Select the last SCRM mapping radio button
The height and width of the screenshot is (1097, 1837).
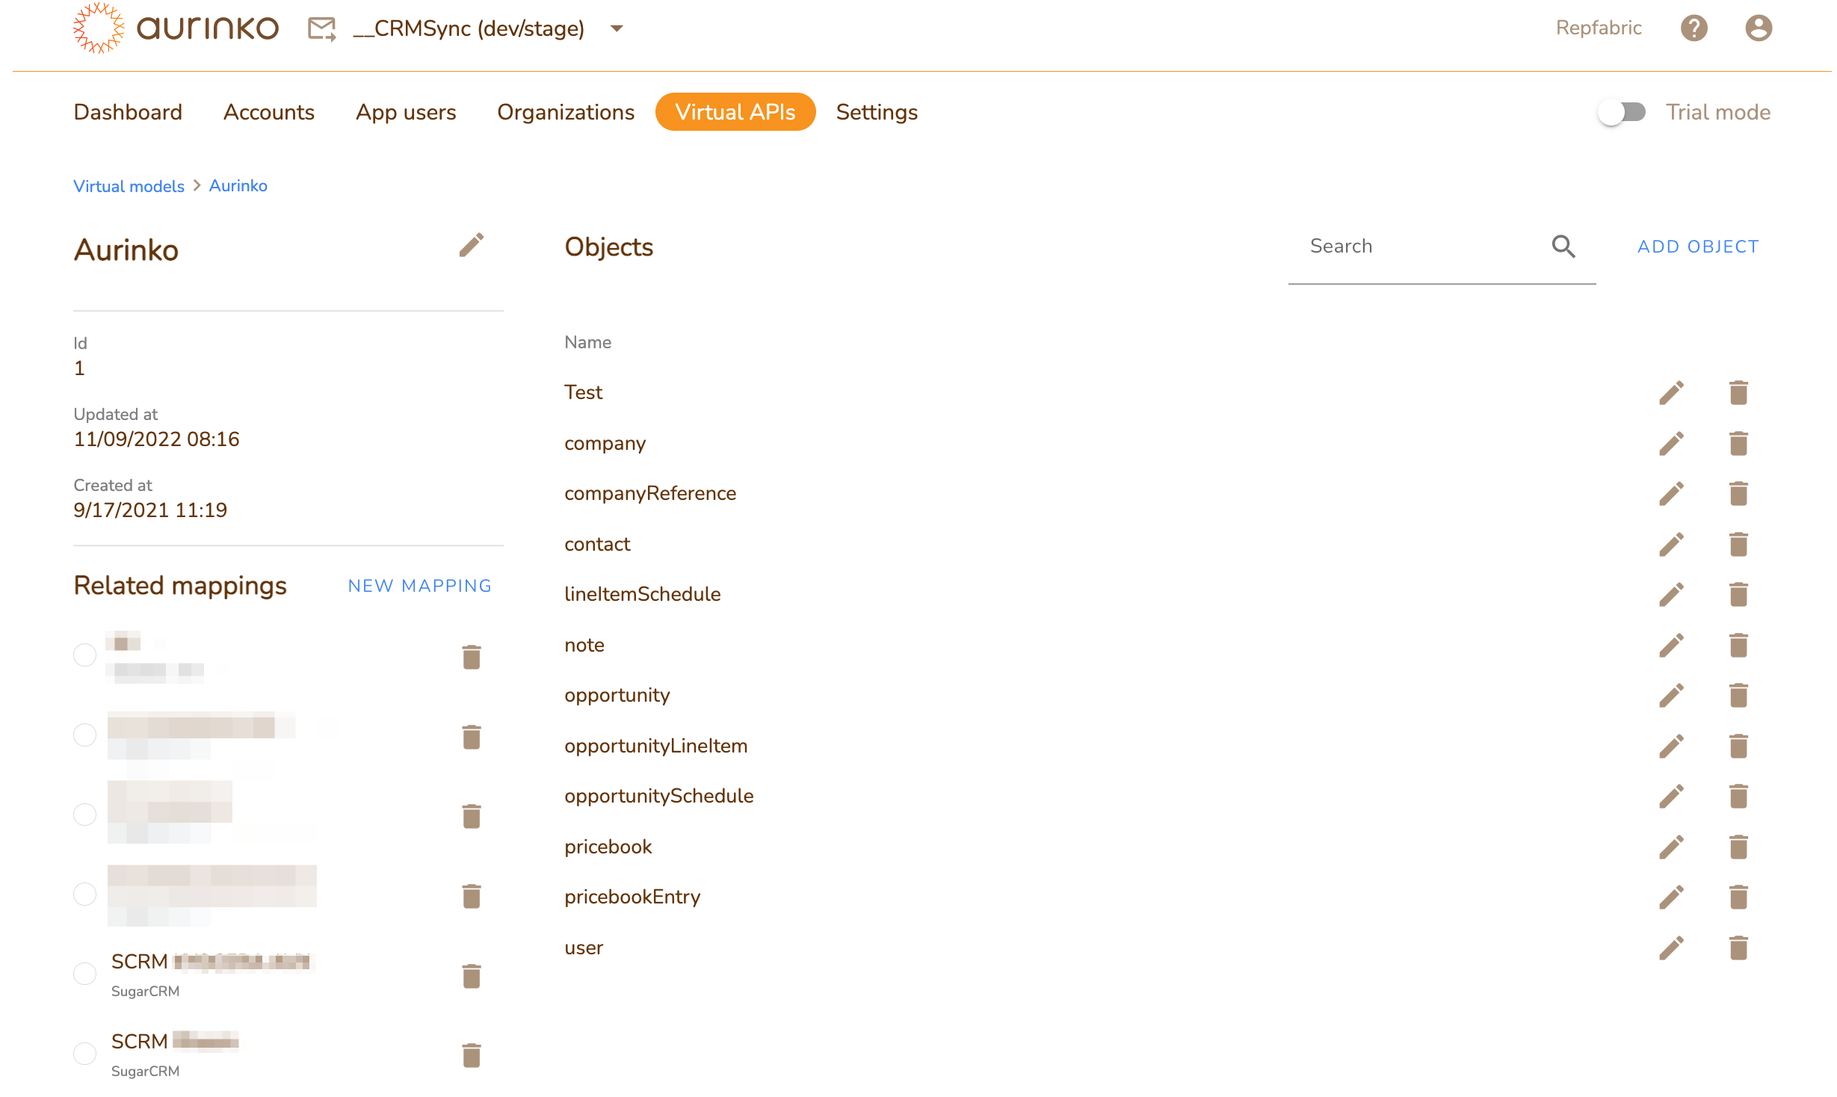tap(84, 1054)
